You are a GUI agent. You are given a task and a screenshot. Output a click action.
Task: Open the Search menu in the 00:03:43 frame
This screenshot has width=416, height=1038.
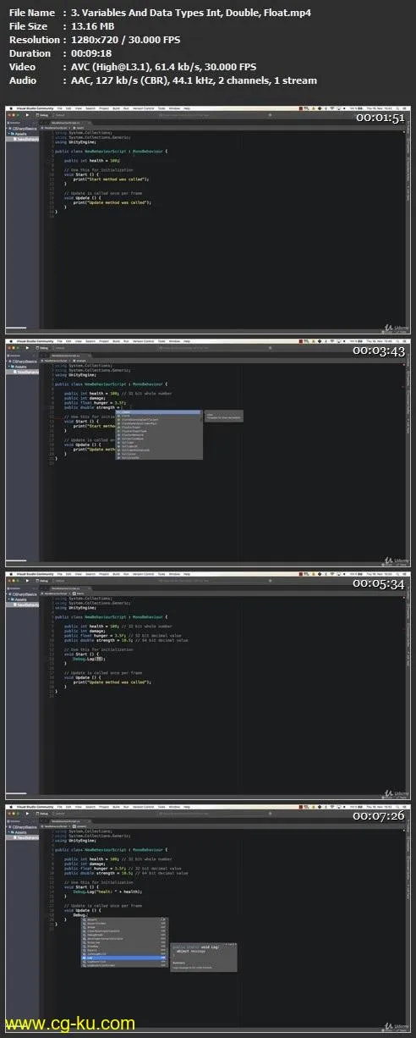tap(90, 341)
